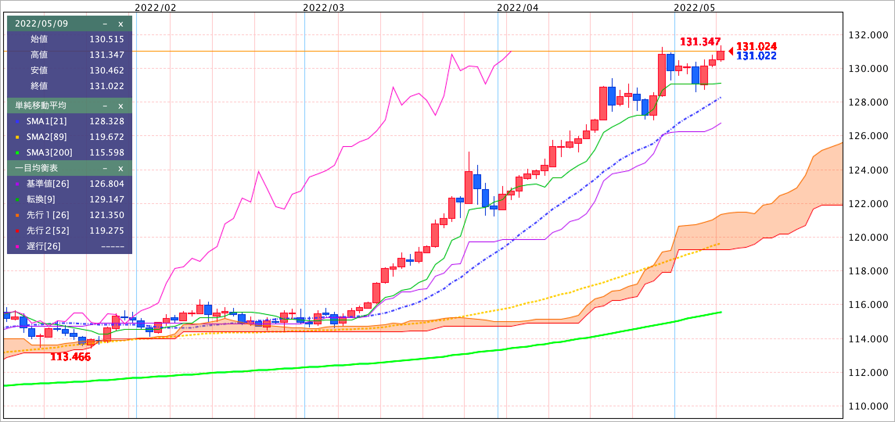Image resolution: width=895 pixels, height=422 pixels.
Task: Click the 122.000 price axis label
Action: point(868,204)
